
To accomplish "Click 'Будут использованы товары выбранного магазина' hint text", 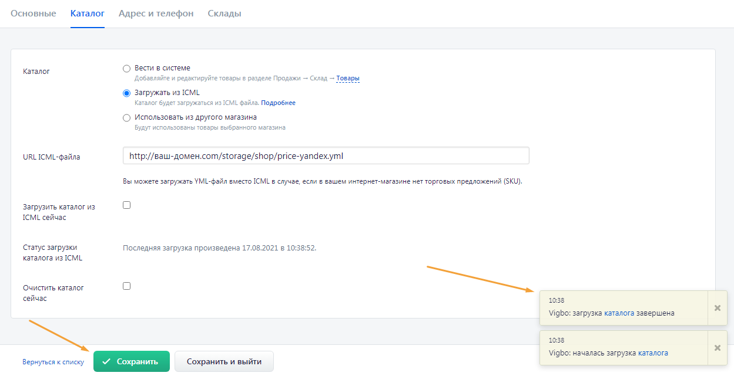I will pyautogui.click(x=210, y=128).
